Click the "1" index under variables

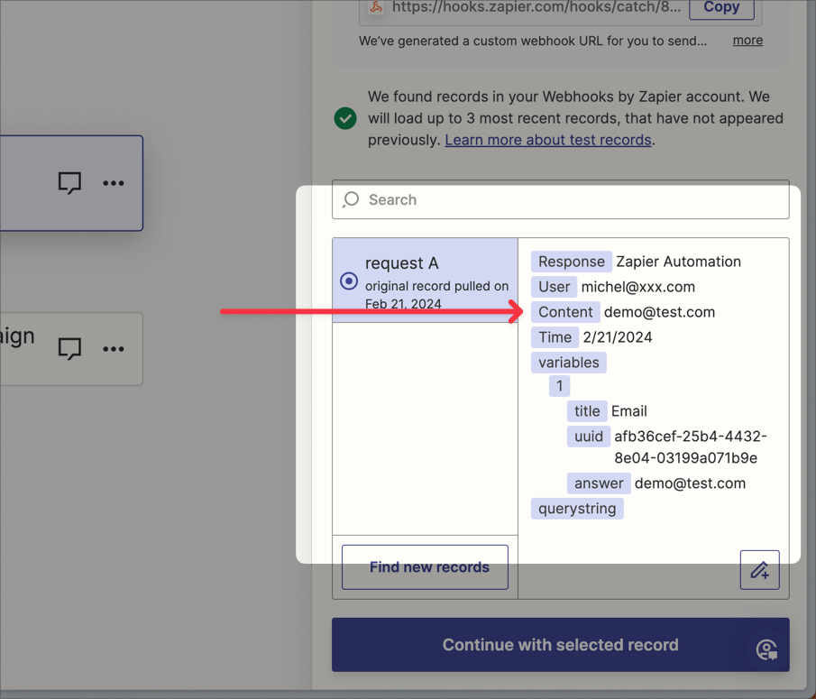pos(559,386)
